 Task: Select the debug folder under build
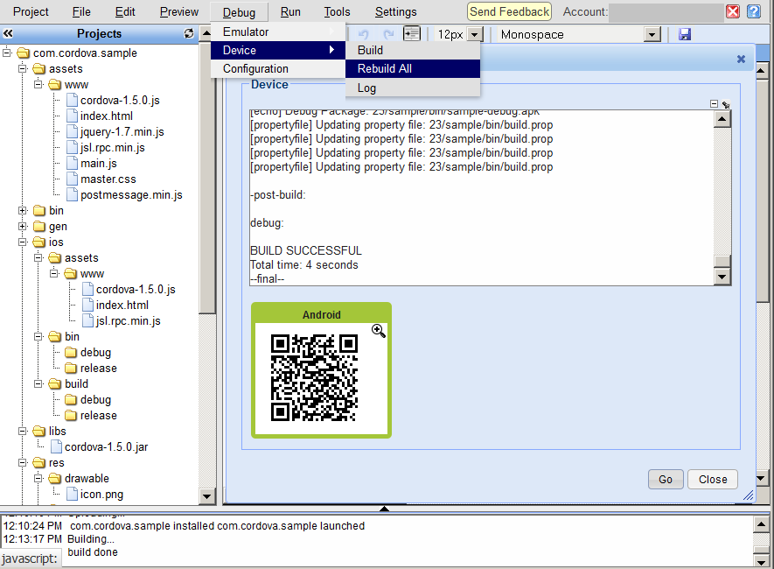pyautogui.click(x=95, y=399)
